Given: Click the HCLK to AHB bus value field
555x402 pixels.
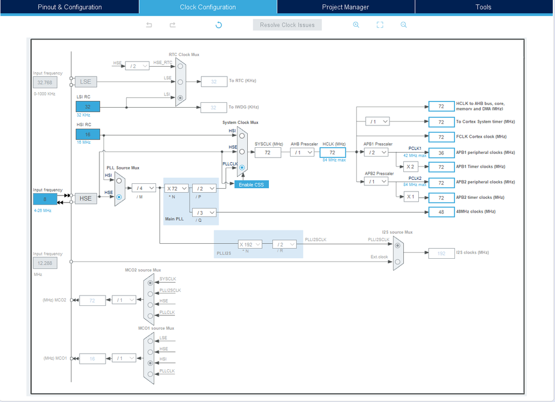Looking at the screenshot, I should pos(441,106).
